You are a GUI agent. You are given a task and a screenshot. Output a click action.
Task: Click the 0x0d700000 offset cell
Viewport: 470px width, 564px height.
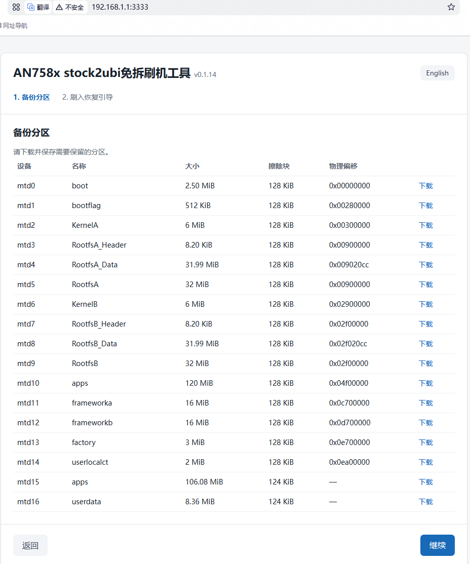click(x=350, y=423)
